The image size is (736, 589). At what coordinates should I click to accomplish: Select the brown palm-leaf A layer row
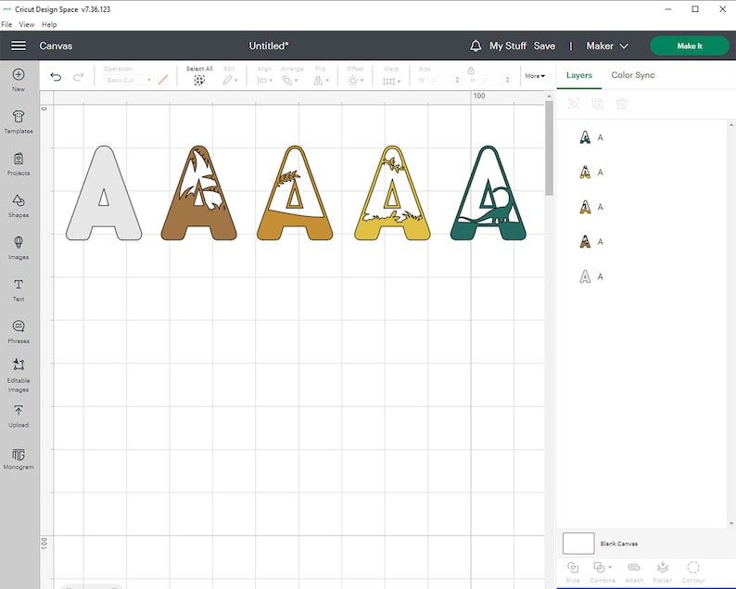pyautogui.click(x=643, y=241)
